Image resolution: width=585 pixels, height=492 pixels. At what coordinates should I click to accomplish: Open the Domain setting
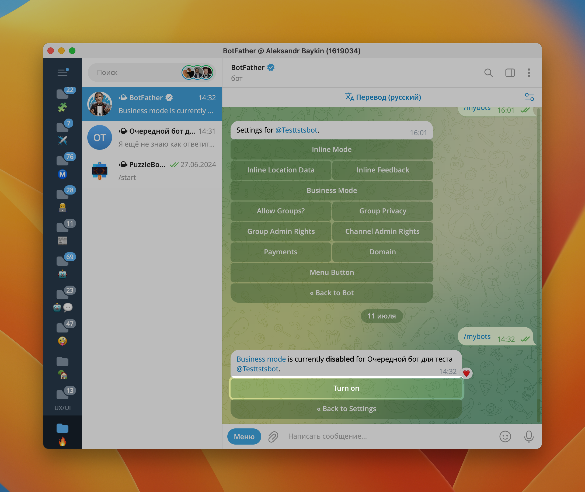[382, 252]
